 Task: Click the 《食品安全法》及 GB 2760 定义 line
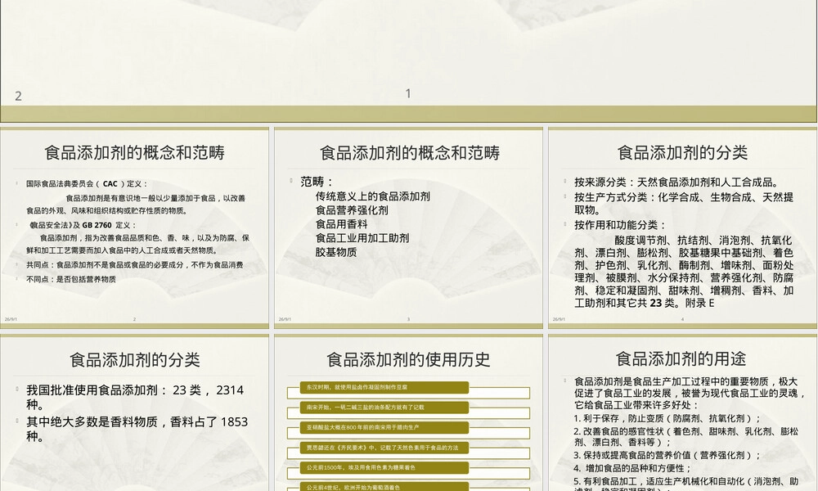coord(83,225)
